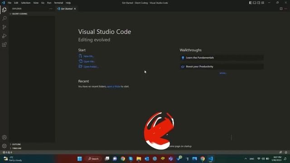290x163 pixels.
Task: Open the File menu
Action: [10, 3]
